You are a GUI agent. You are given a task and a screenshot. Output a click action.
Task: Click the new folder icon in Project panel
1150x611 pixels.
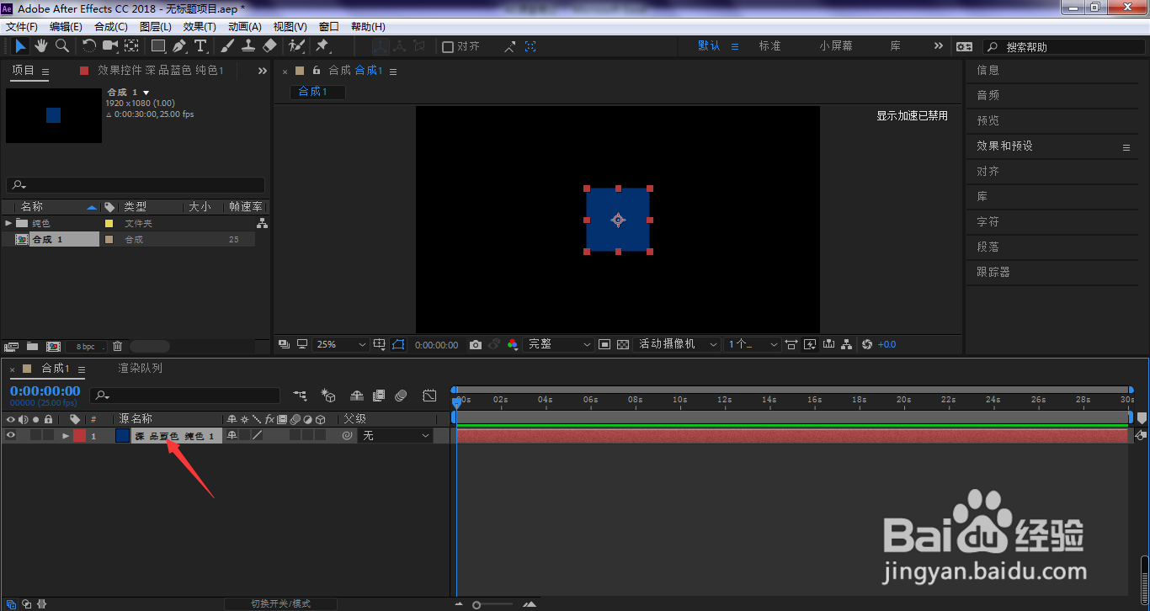[32, 346]
